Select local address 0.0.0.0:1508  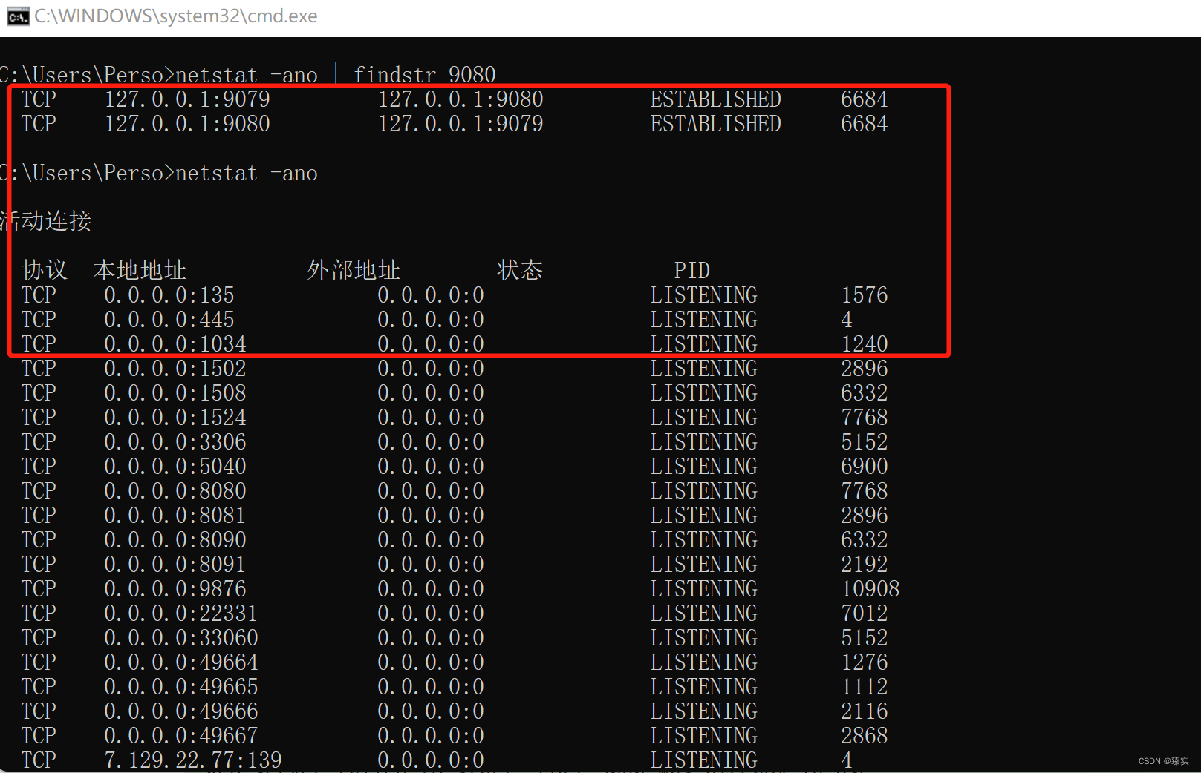(175, 393)
